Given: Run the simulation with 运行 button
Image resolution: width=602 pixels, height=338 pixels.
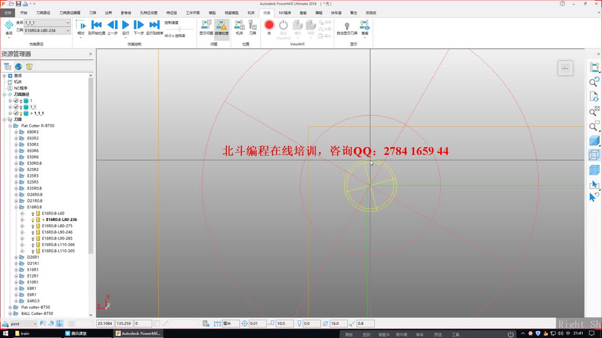Looking at the screenshot, I should click(126, 28).
